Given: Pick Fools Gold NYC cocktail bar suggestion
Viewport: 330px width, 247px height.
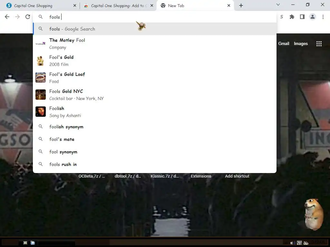Looking at the screenshot, I should pos(155,95).
